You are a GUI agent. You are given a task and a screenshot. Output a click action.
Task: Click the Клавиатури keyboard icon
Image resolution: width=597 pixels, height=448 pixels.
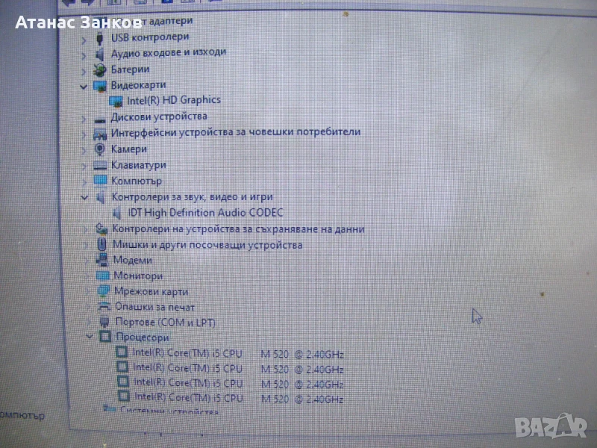click(x=101, y=165)
